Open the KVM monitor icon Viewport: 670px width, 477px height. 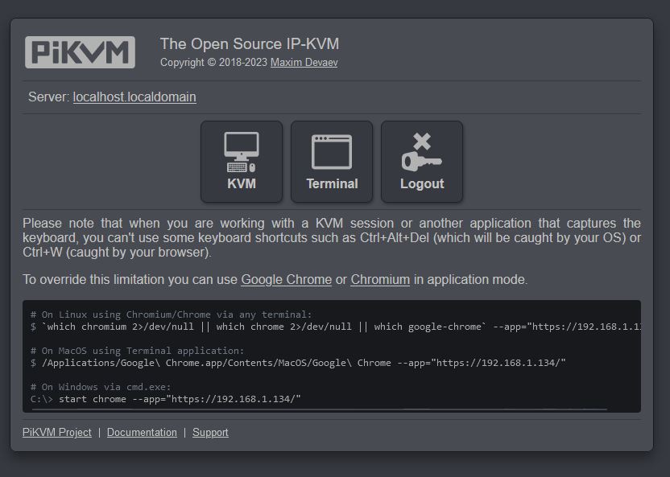point(242,152)
